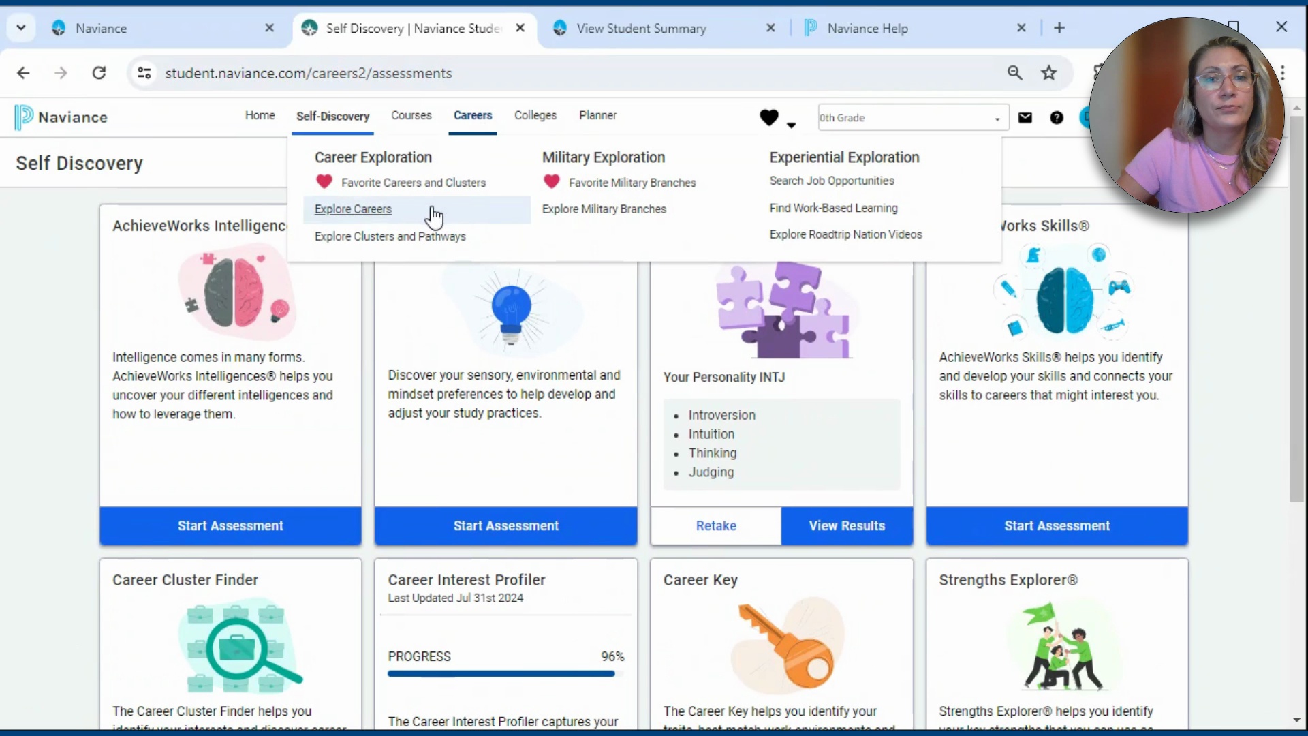Viewport: 1308px width, 736px height.
Task: Click the Career Key card title
Action: pyautogui.click(x=700, y=580)
